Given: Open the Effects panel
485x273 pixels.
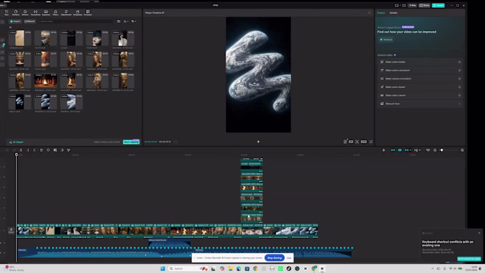Looking at the screenshot, I should click(x=25, y=12).
